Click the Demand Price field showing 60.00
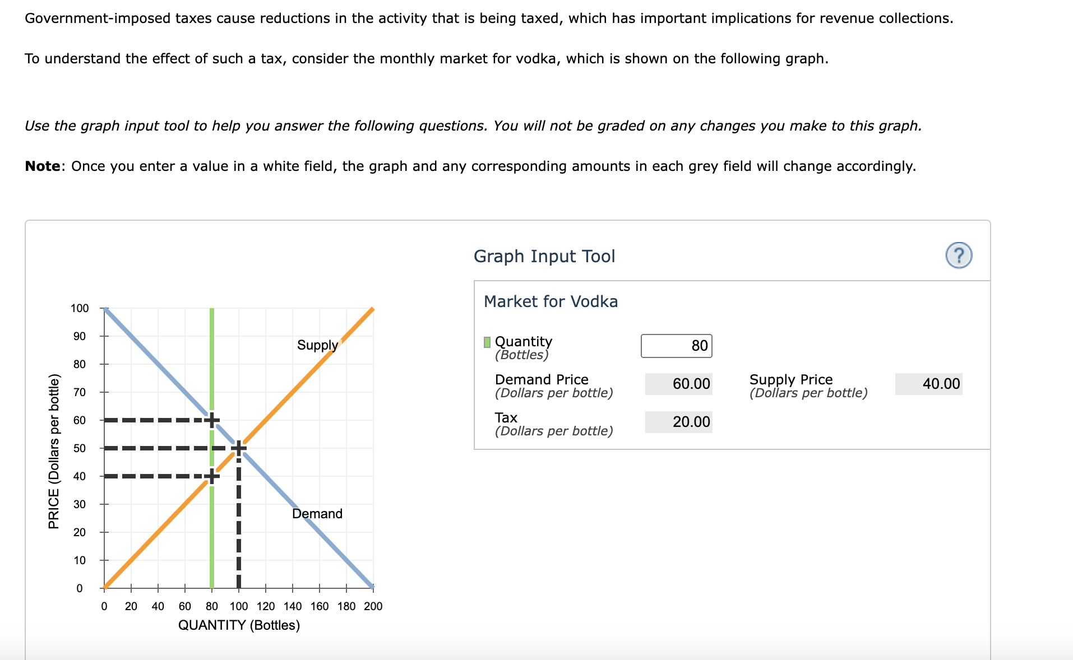Image resolution: width=1073 pixels, height=660 pixels. click(678, 384)
